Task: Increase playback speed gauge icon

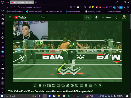Action: (x=77, y=85)
